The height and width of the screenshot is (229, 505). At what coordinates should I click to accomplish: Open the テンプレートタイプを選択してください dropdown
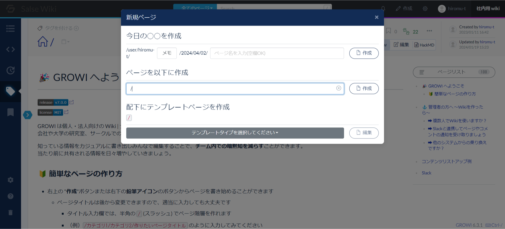(235, 133)
